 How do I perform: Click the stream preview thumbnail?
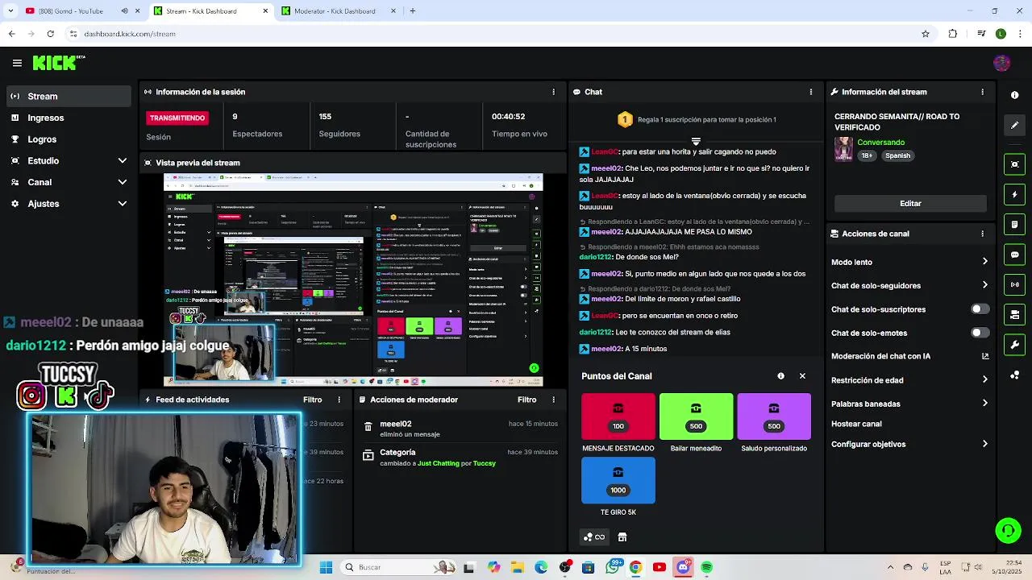point(353,280)
